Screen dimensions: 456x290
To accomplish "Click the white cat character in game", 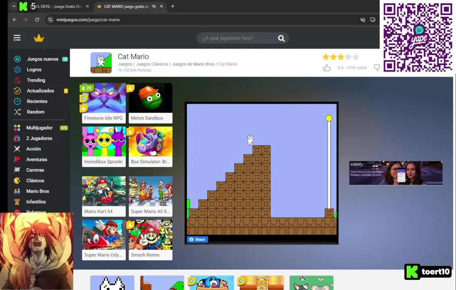I will 250,140.
